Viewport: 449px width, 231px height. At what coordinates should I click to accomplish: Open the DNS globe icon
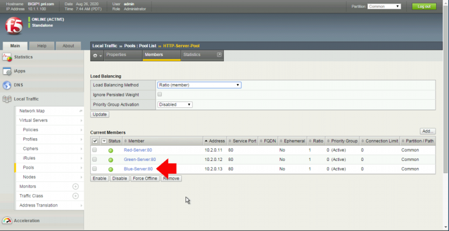click(7, 85)
